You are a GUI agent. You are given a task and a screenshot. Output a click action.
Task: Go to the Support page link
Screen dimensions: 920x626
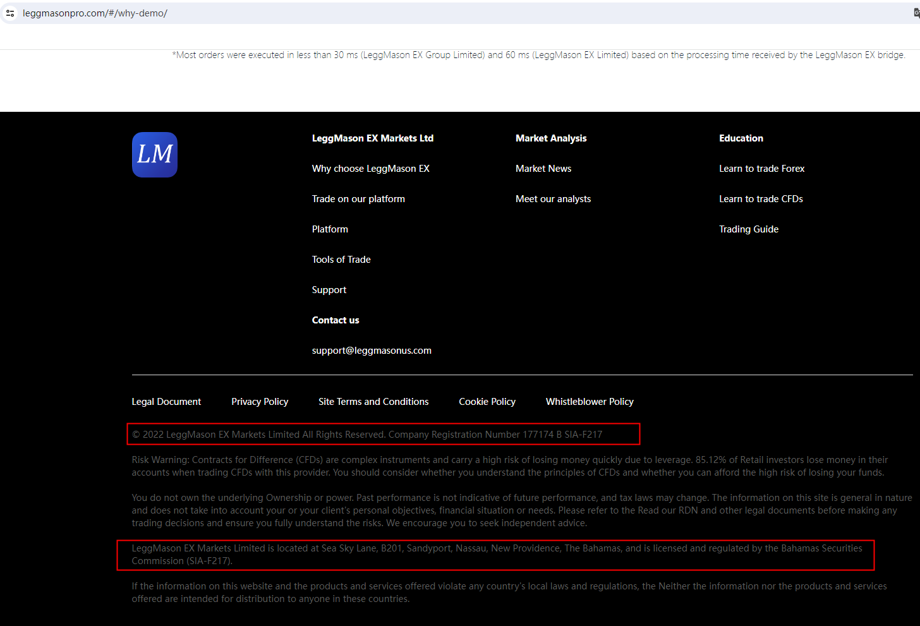coord(329,290)
